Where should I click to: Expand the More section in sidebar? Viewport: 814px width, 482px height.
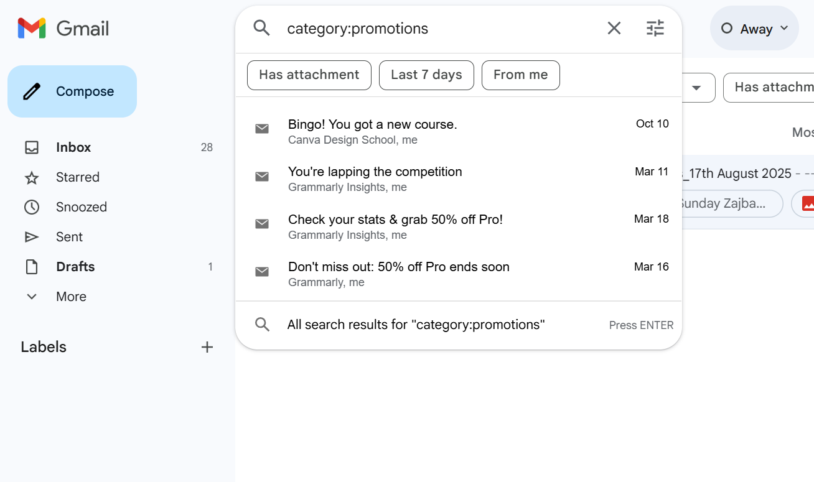point(71,297)
